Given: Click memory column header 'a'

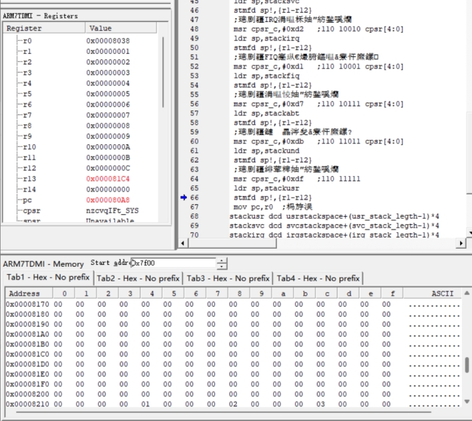Looking at the screenshot, I should click(x=283, y=293).
